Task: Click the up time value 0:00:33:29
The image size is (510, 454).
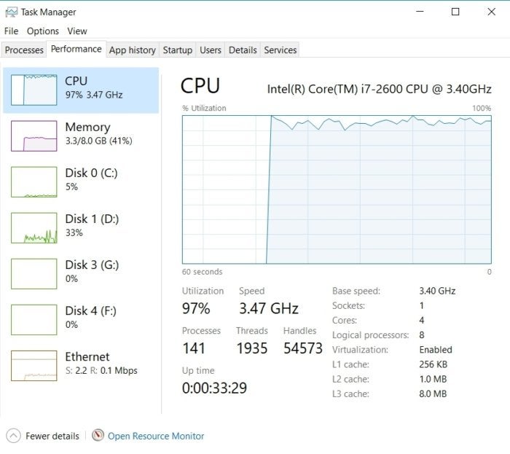Action: click(214, 388)
